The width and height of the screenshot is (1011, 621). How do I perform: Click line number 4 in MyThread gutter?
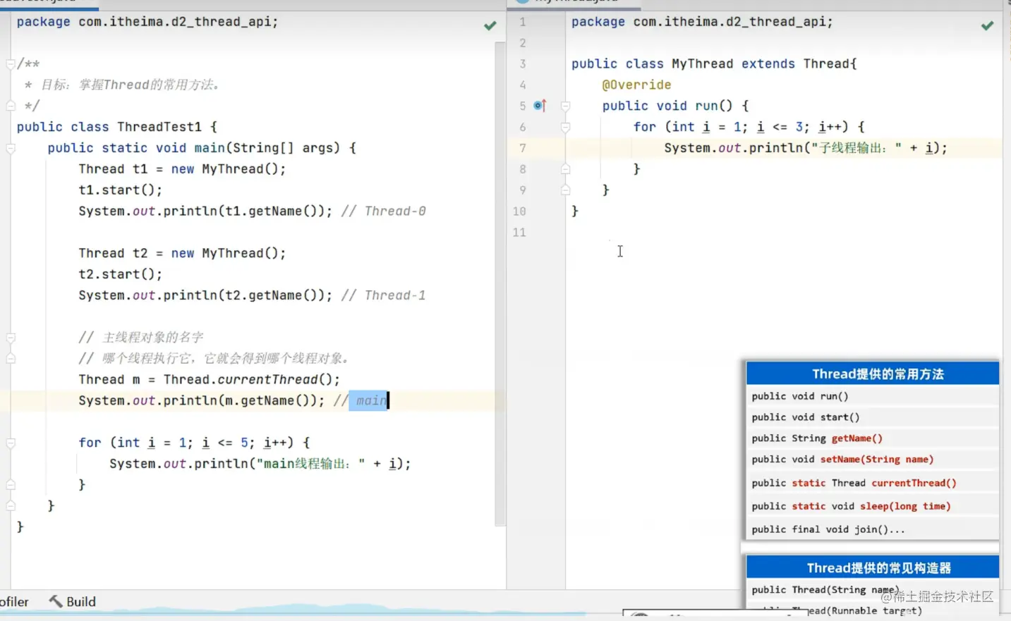522,85
